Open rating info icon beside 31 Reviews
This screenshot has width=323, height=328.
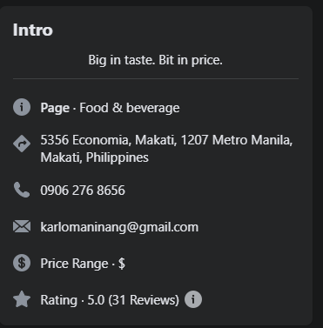click(x=193, y=299)
